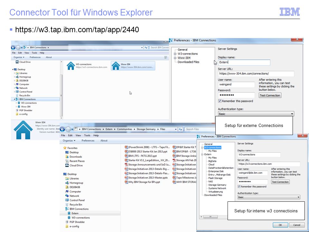Click the back arrow in lower Explorer window
The width and height of the screenshot is (309, 232).
[x=62, y=129]
